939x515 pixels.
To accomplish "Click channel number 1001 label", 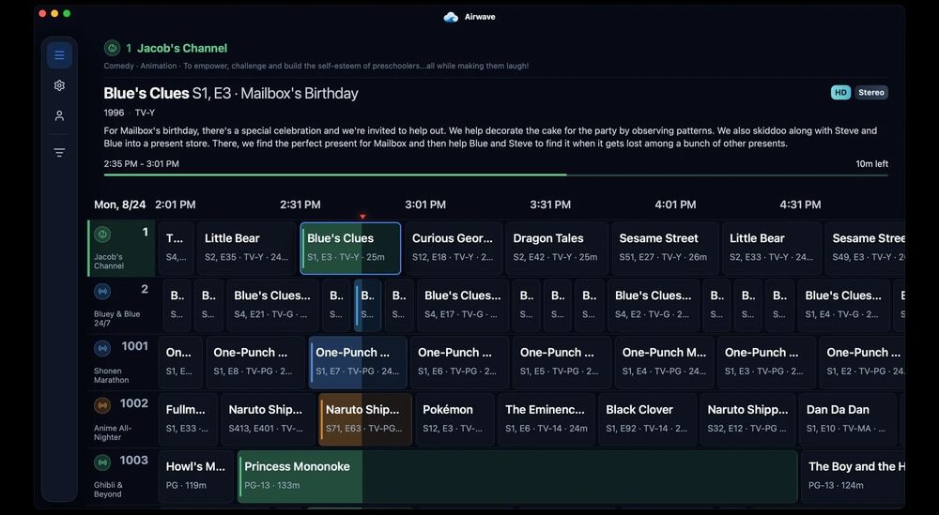I will (134, 346).
